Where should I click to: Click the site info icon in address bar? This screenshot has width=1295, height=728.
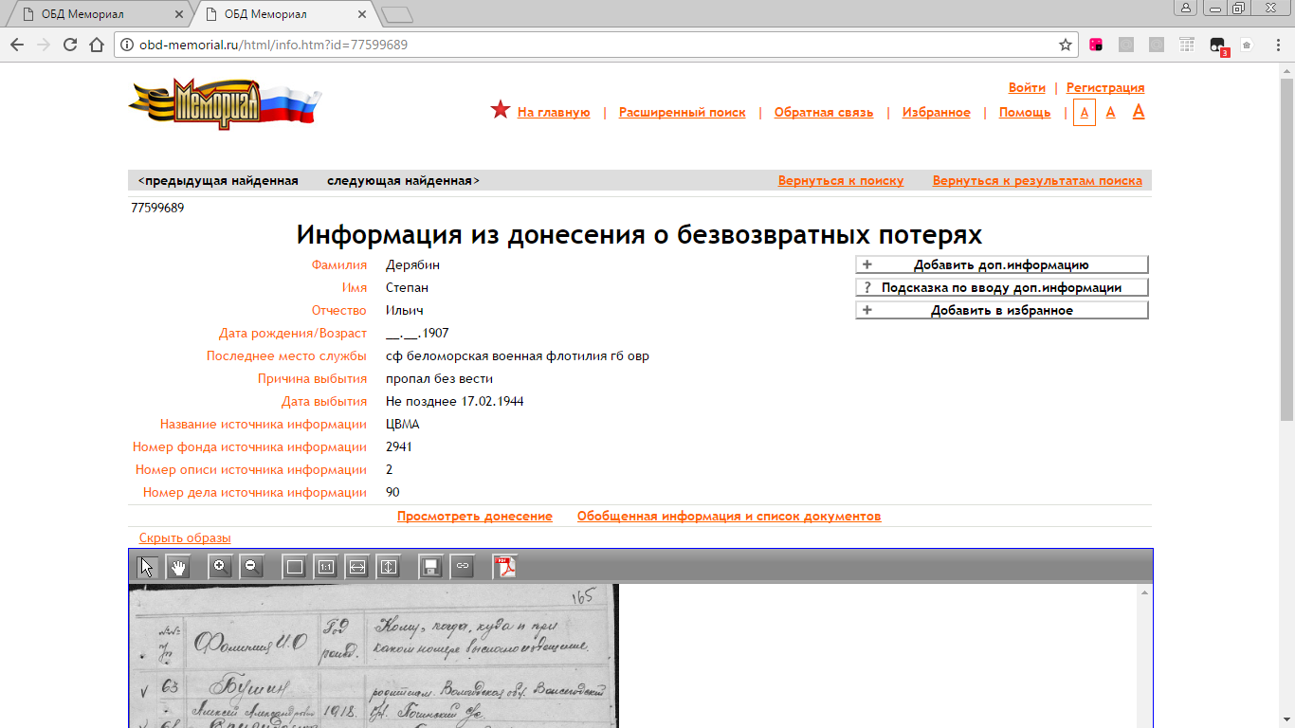coord(127,45)
